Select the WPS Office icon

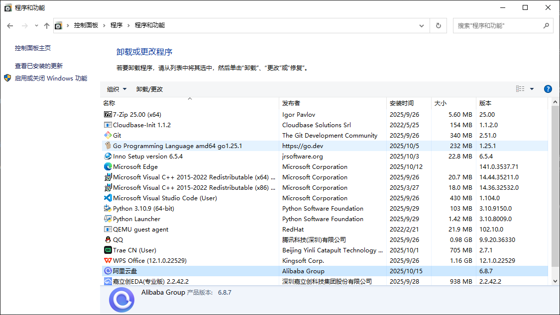pyautogui.click(x=108, y=260)
